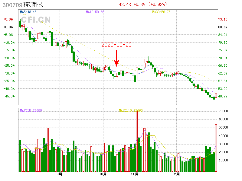Viewport: 242px width, 181px height.
Task: Click the MAVOL10:22663 volume label
Action: click(130, 110)
